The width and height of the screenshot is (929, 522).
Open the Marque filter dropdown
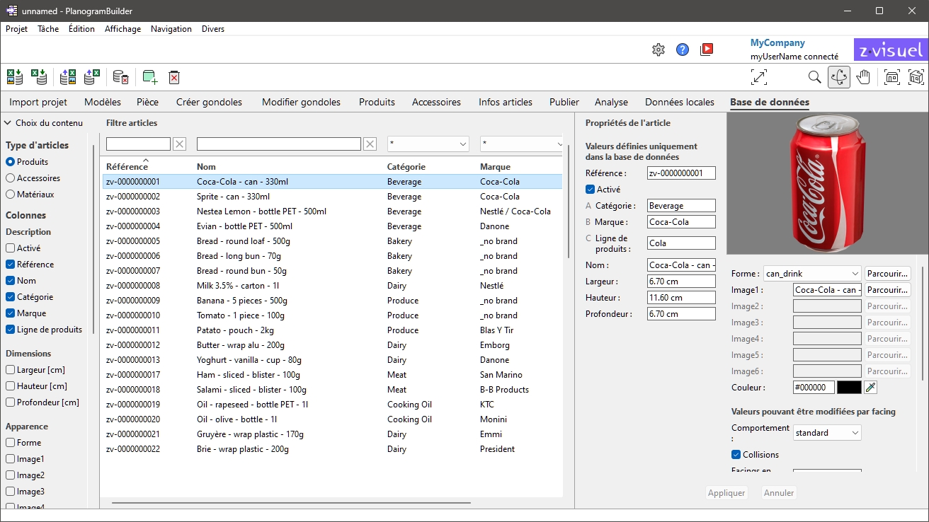click(521, 144)
